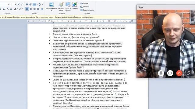Increase paragraph indent
The height and width of the screenshot is (109, 195).
tap(31, 5)
